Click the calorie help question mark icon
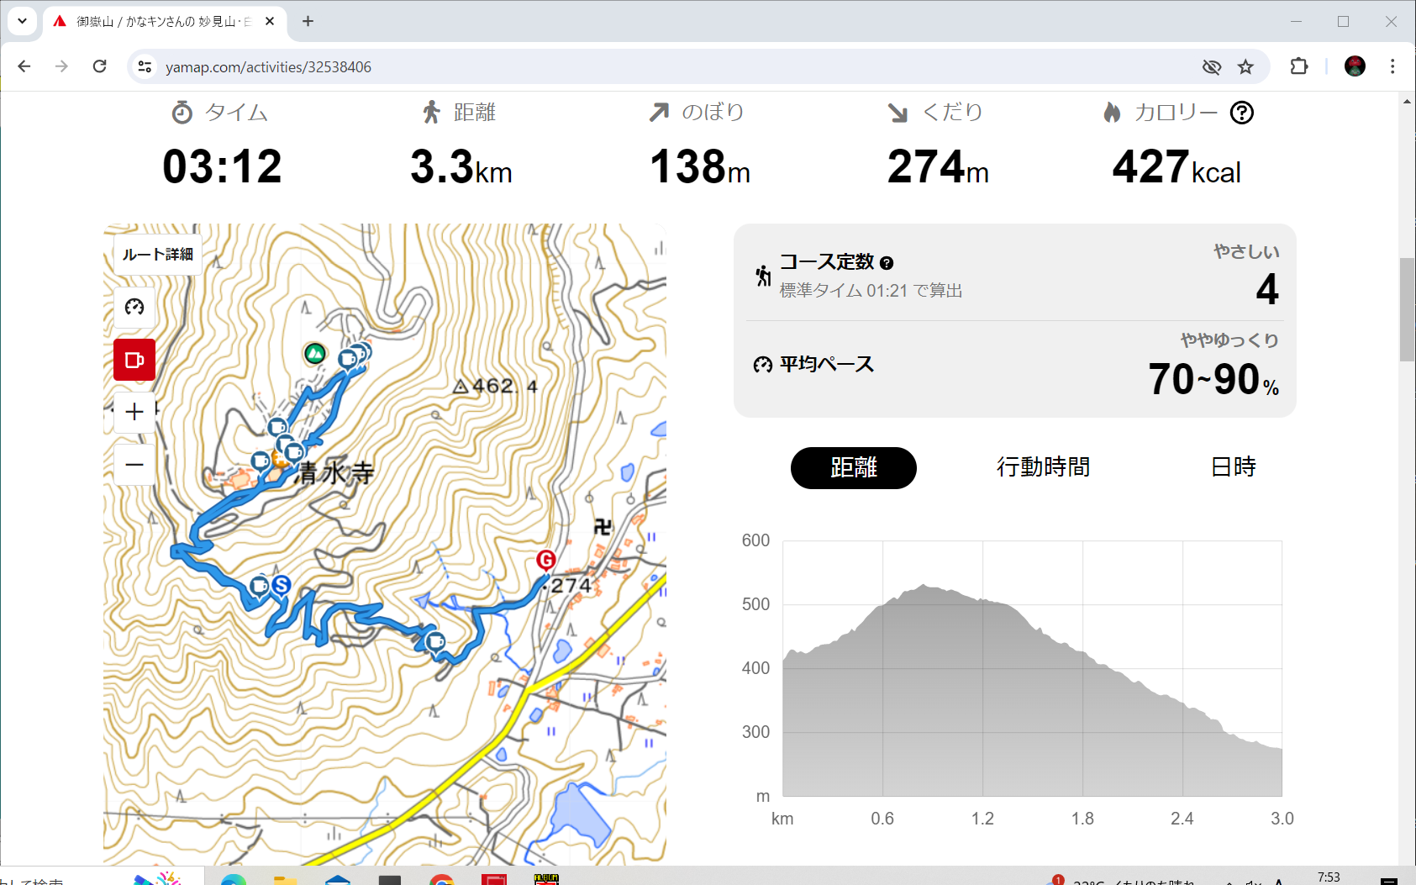 point(1241,113)
